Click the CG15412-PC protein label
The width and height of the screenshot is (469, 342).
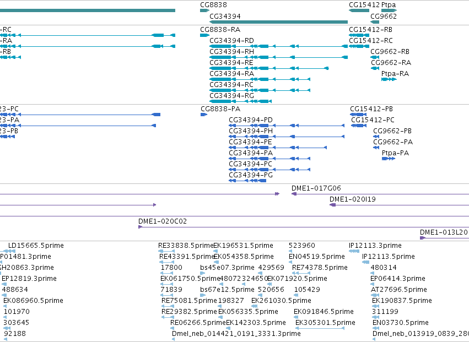(x=373, y=120)
